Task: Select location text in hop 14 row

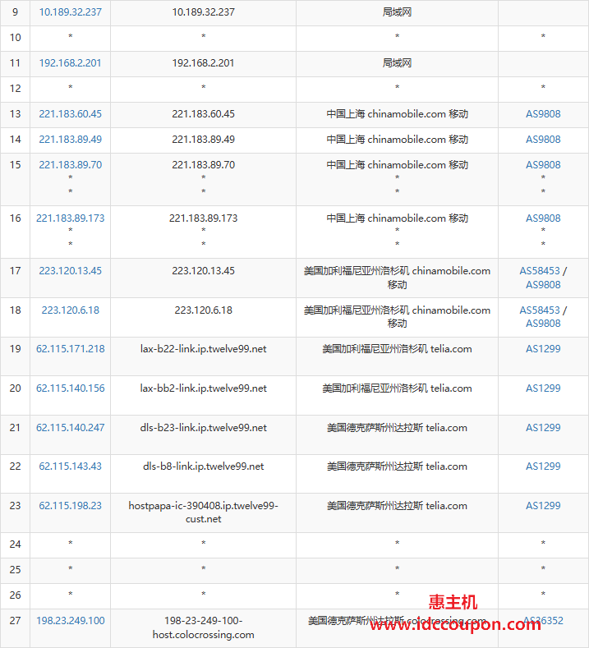Action: coord(397,140)
